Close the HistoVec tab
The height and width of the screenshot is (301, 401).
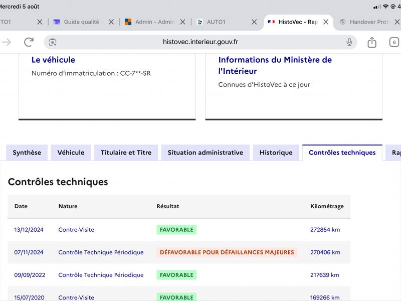326,22
